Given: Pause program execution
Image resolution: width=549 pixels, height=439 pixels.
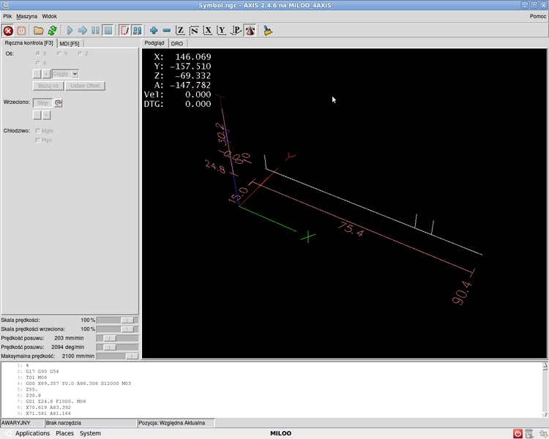Looking at the screenshot, I should 95,31.
